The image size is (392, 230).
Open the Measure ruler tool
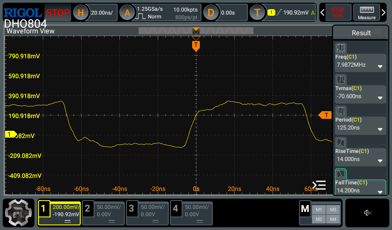366,12
